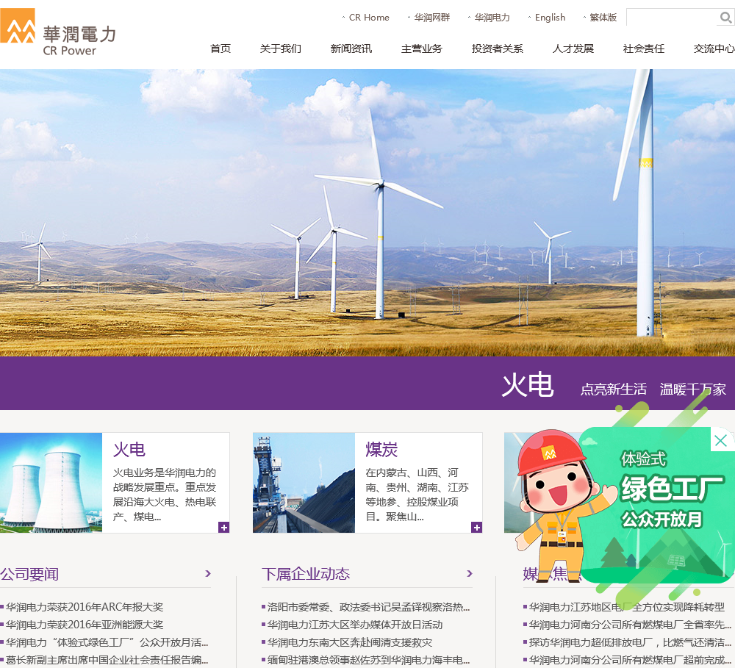Image resolution: width=735 pixels, height=668 pixels.
Task: Open 华润电力荣获2016年ARC年报大奖 news
Action: [85, 607]
